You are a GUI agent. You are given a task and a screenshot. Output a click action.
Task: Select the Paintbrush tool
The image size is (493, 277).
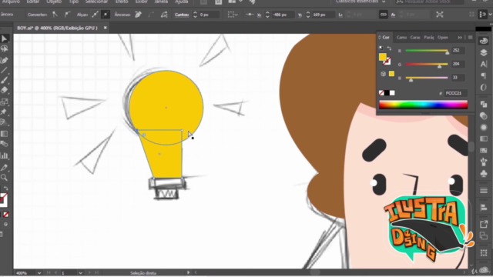4,80
